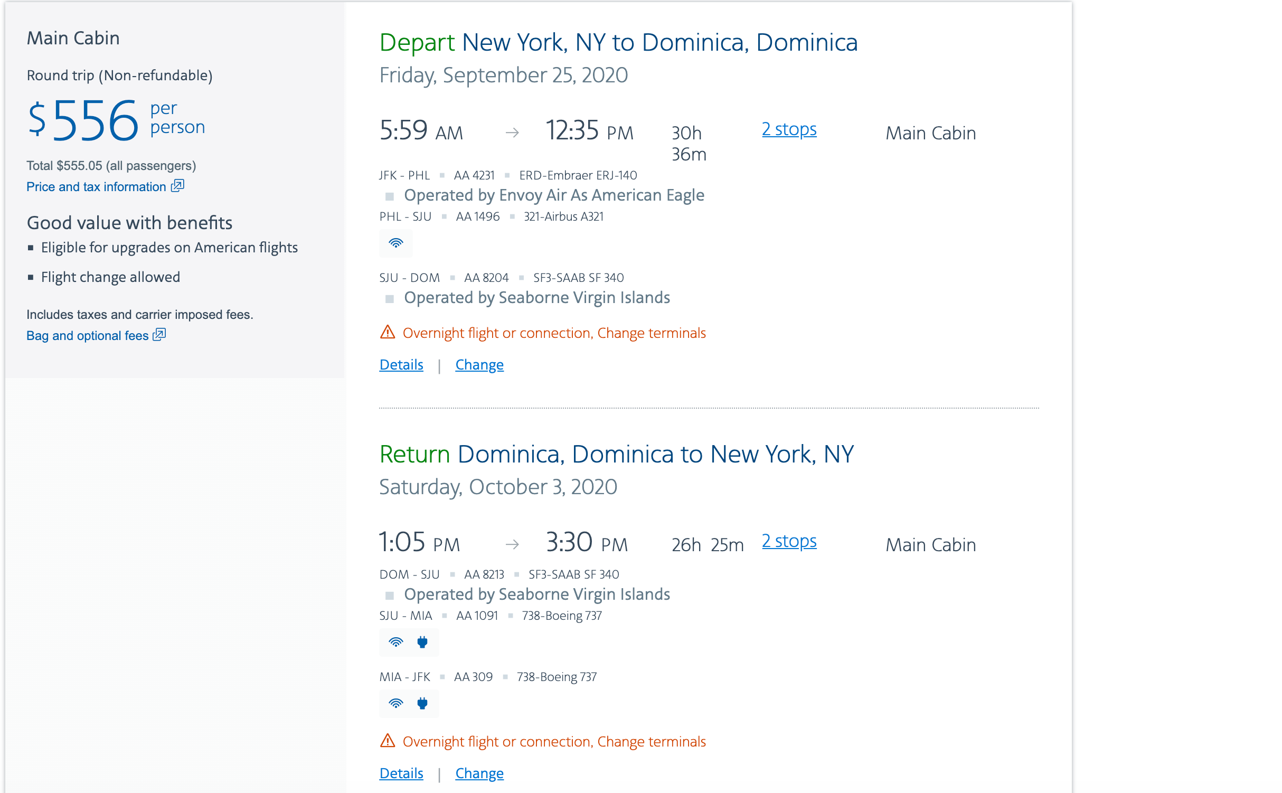Click warning icon on departing flight alert

[x=388, y=332]
